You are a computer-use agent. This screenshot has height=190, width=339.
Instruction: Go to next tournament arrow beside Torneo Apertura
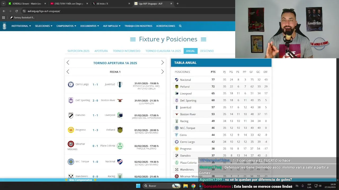[163, 63]
